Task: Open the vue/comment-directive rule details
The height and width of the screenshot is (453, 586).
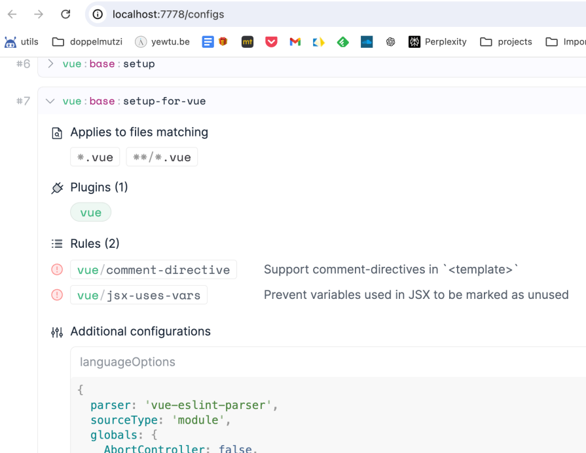Action: (153, 269)
